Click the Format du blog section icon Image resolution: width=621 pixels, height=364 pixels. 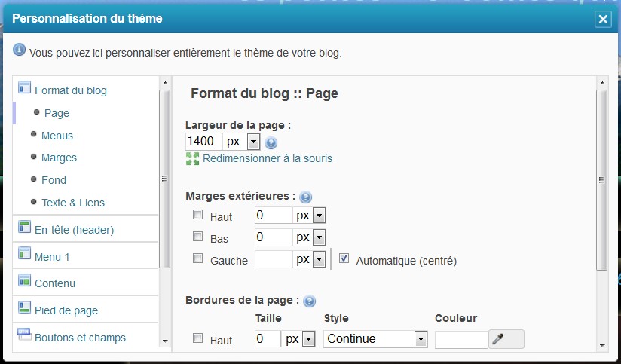click(24, 90)
